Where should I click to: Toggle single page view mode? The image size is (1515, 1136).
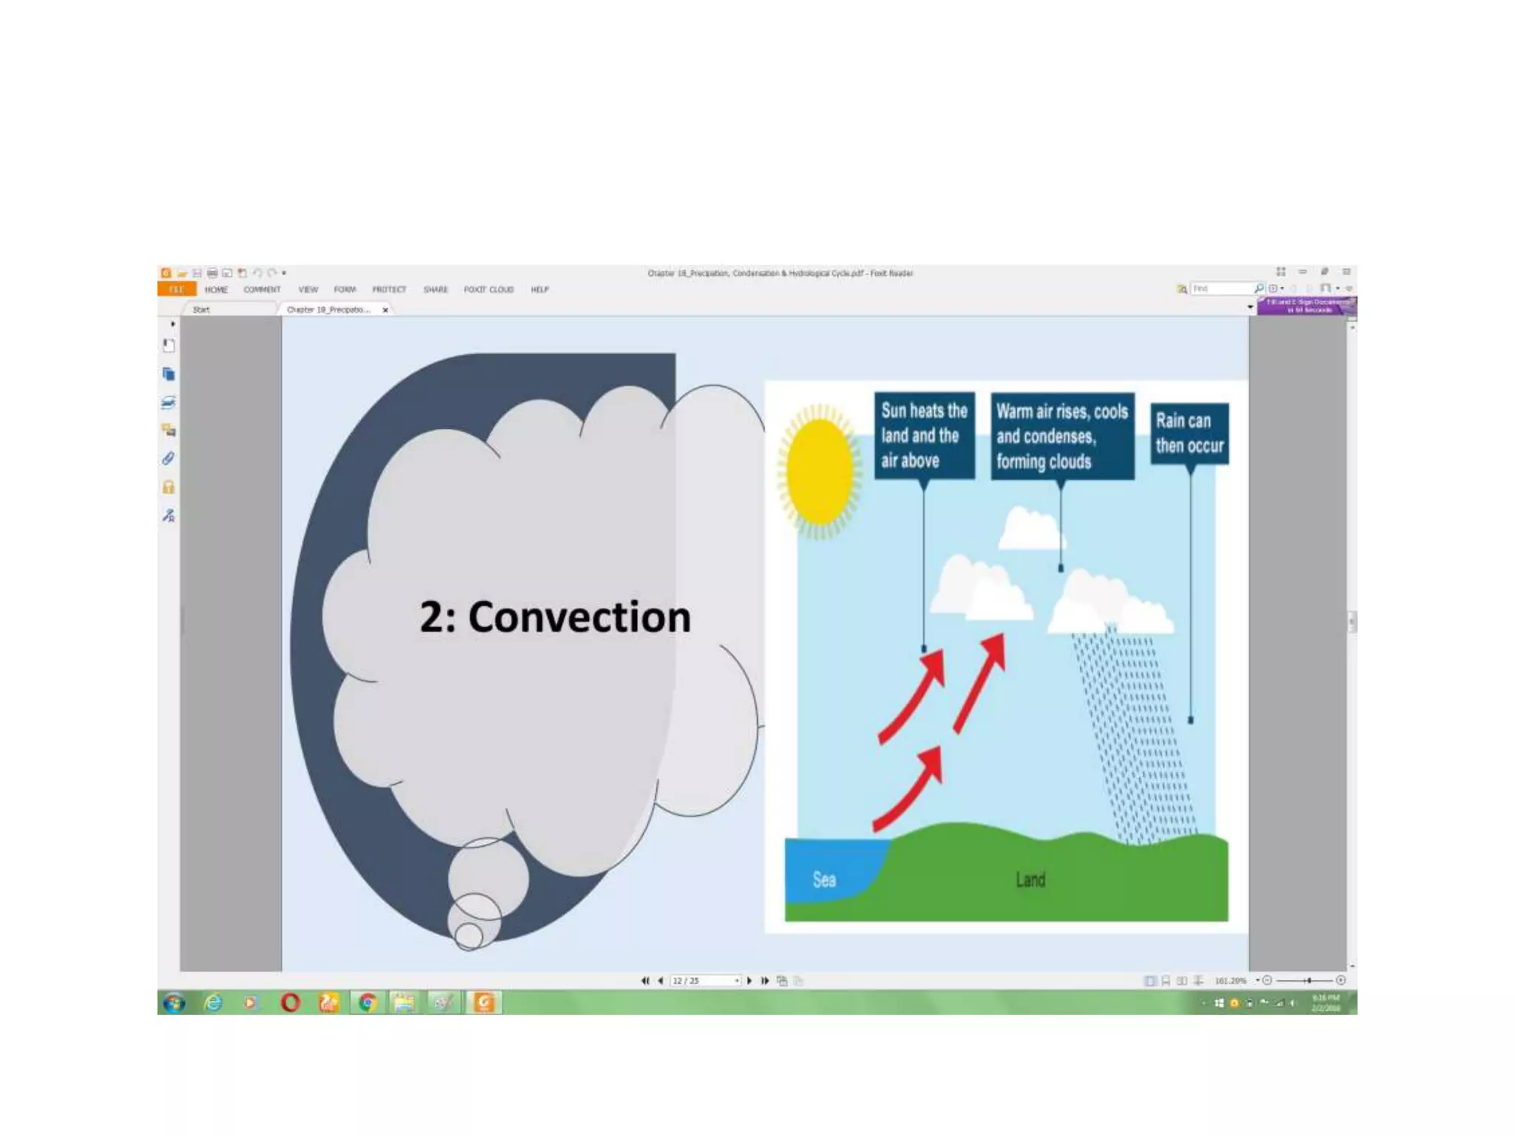(1150, 981)
